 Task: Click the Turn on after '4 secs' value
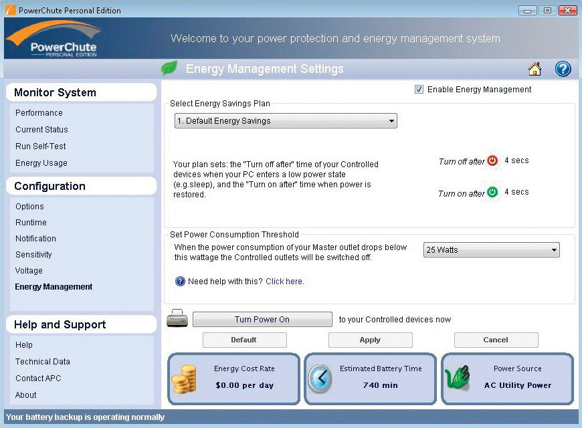[x=516, y=192]
